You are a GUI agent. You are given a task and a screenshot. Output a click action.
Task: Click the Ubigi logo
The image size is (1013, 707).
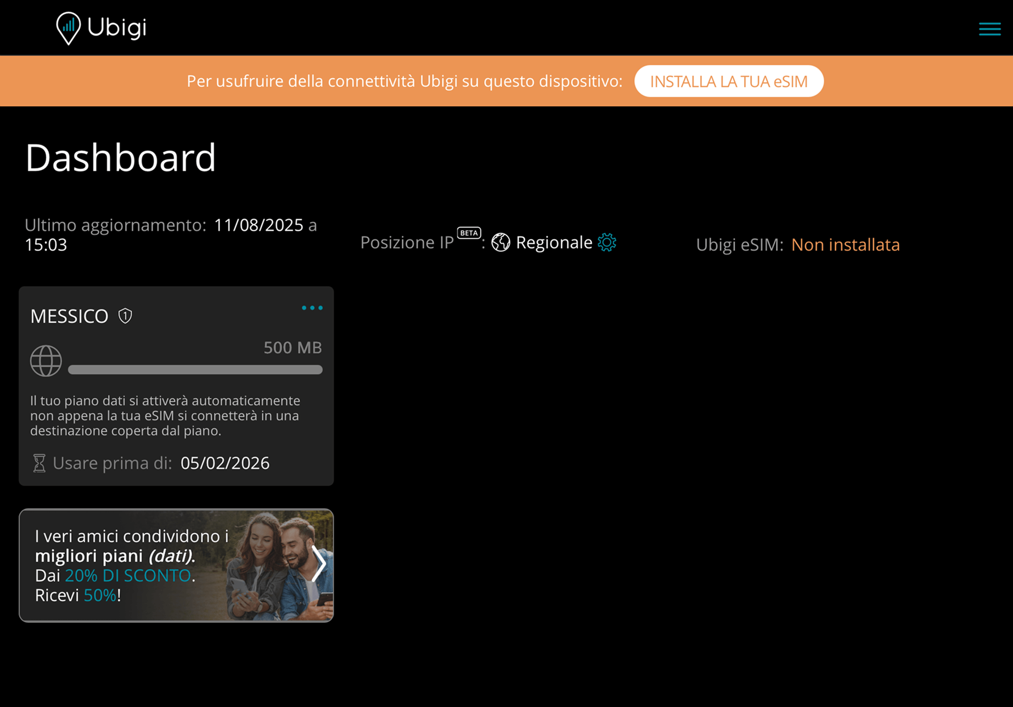point(101,28)
